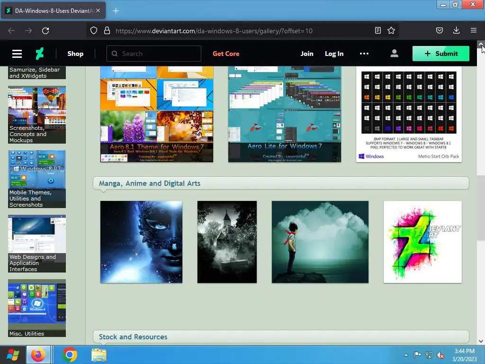Show hidden system tray icons
Screen dimensions: 485x364
pos(406,355)
